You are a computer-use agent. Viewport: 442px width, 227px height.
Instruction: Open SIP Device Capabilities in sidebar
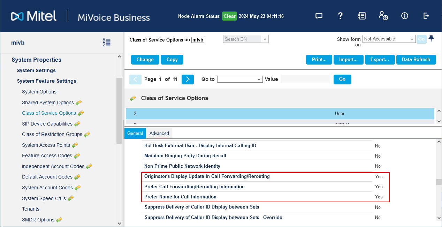point(47,124)
